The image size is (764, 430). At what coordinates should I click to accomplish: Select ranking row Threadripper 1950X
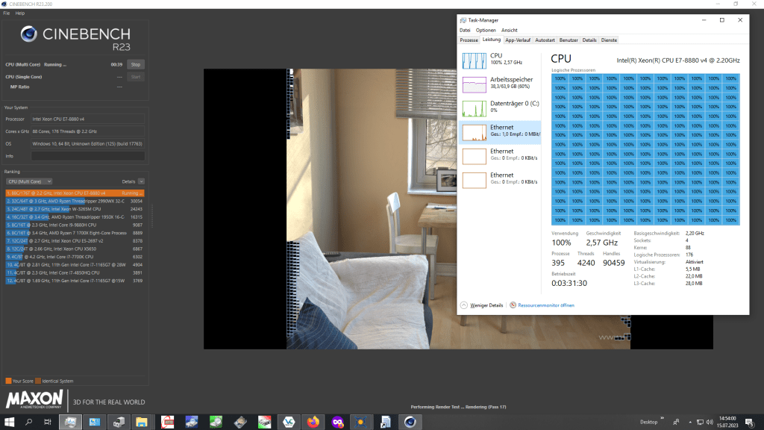(x=75, y=217)
